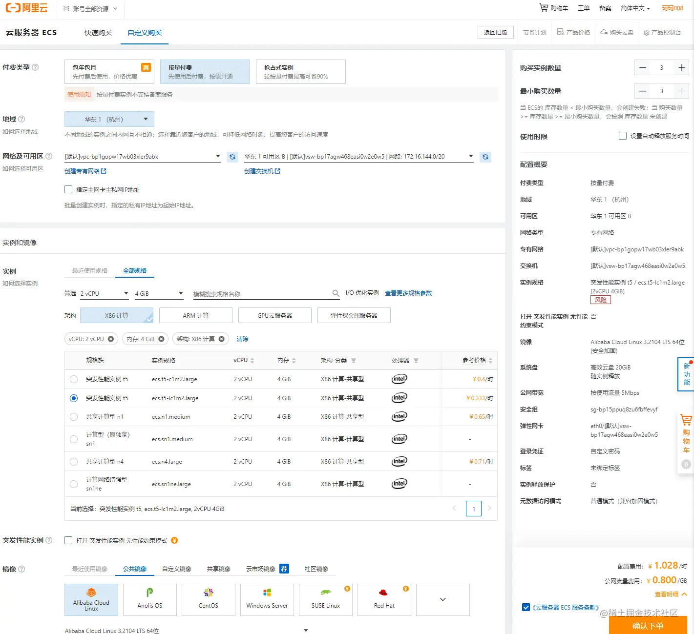Switch to 快速购买 tab

[98, 33]
